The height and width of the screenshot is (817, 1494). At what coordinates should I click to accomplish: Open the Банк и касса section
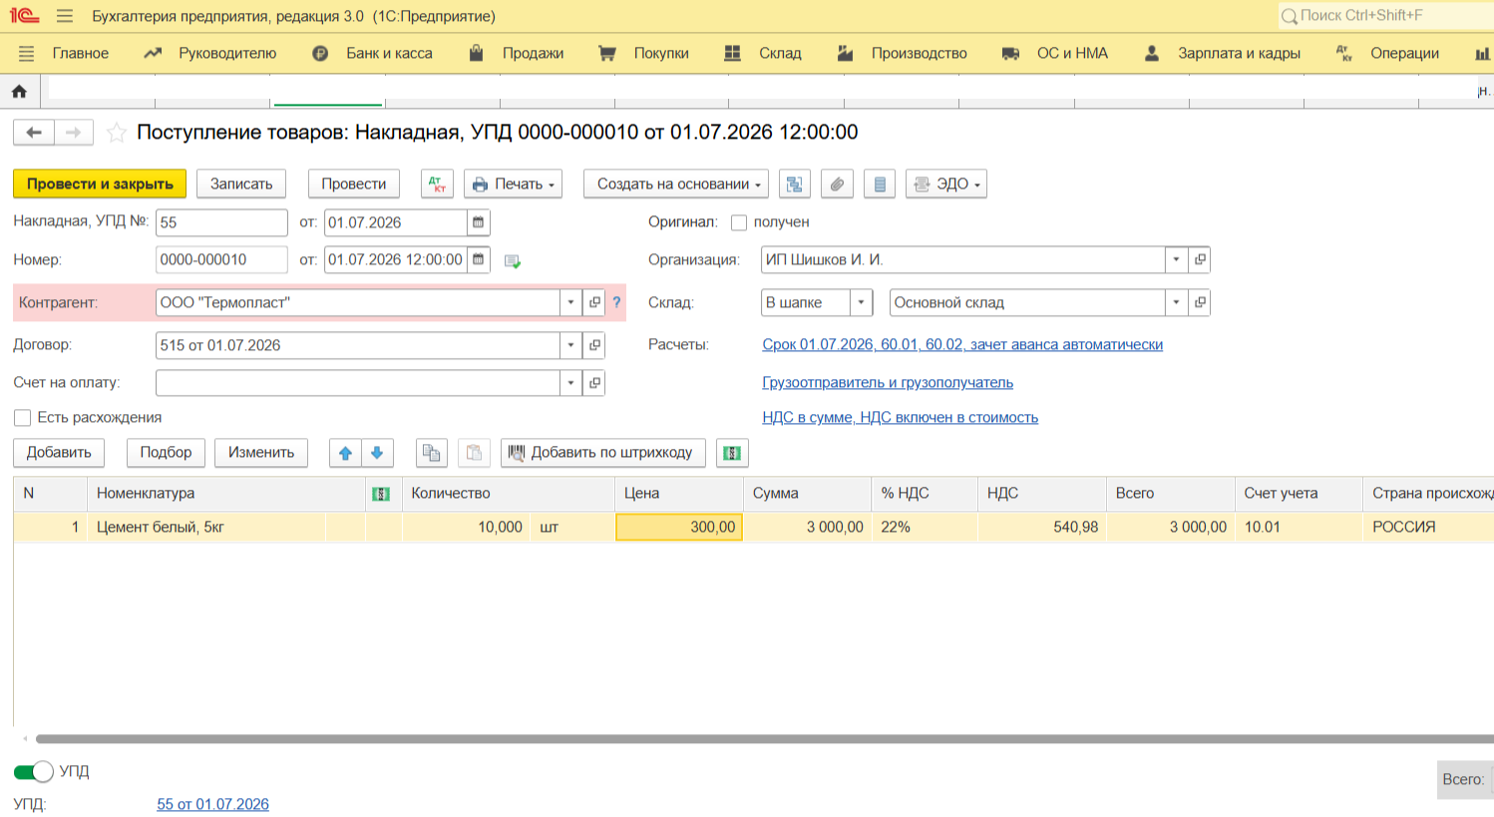[389, 53]
